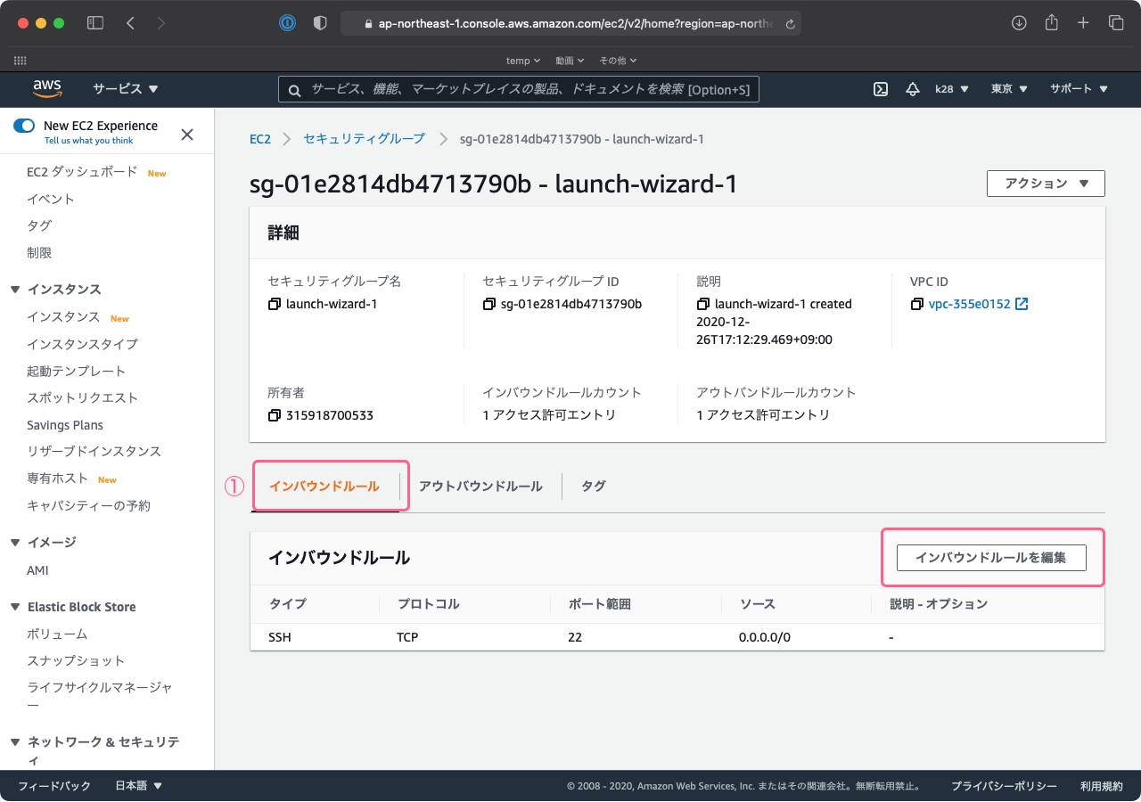Open vpc-355e0152 link

(970, 304)
